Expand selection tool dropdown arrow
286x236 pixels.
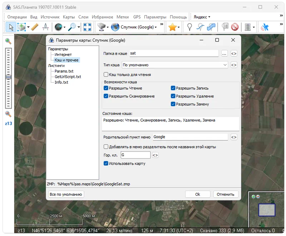pos(28,27)
